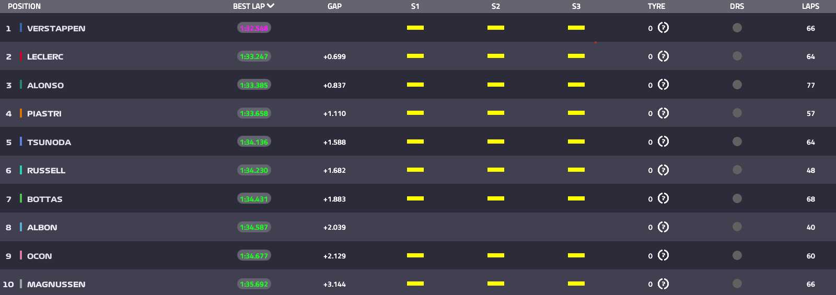Click Alonso's green best lap 1:33.385
The height and width of the screenshot is (295, 836).
coord(254,85)
